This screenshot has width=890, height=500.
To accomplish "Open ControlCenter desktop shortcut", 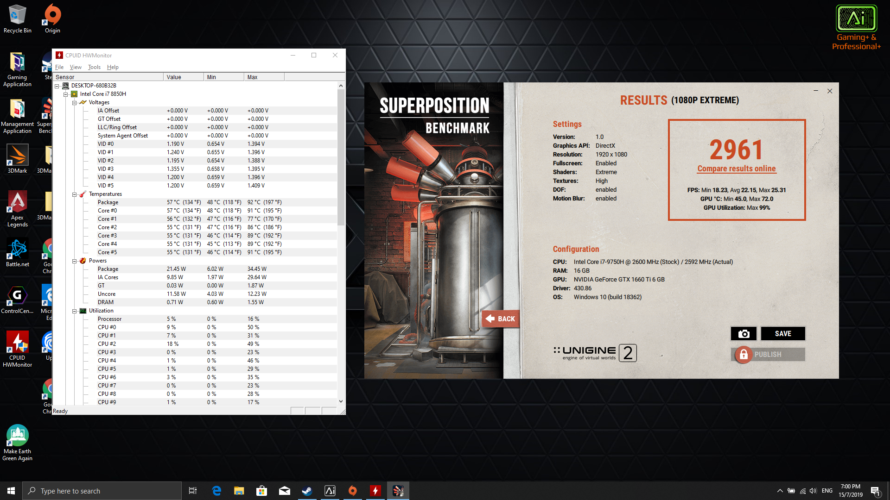I will [18, 300].
